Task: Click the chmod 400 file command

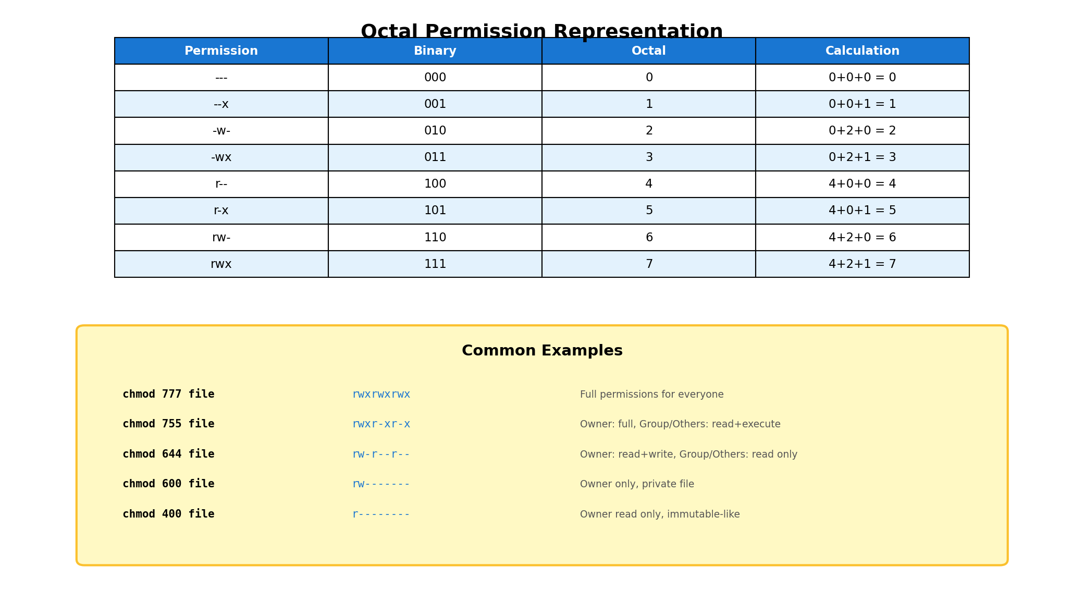Action: point(168,514)
